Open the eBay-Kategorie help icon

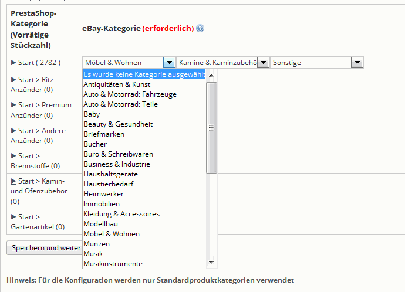click(200, 28)
